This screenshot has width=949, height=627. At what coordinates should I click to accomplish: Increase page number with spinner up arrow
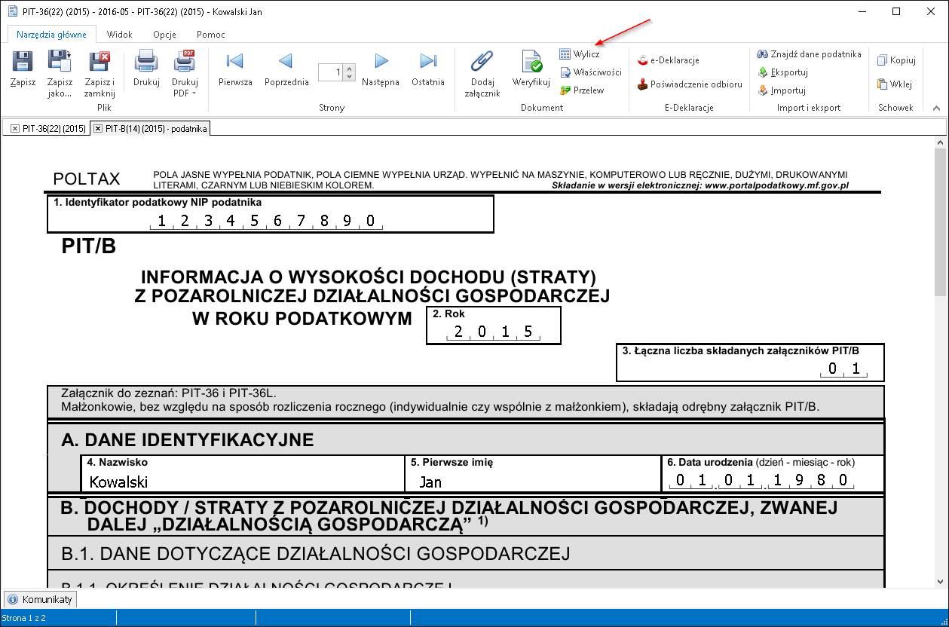pyautogui.click(x=349, y=69)
